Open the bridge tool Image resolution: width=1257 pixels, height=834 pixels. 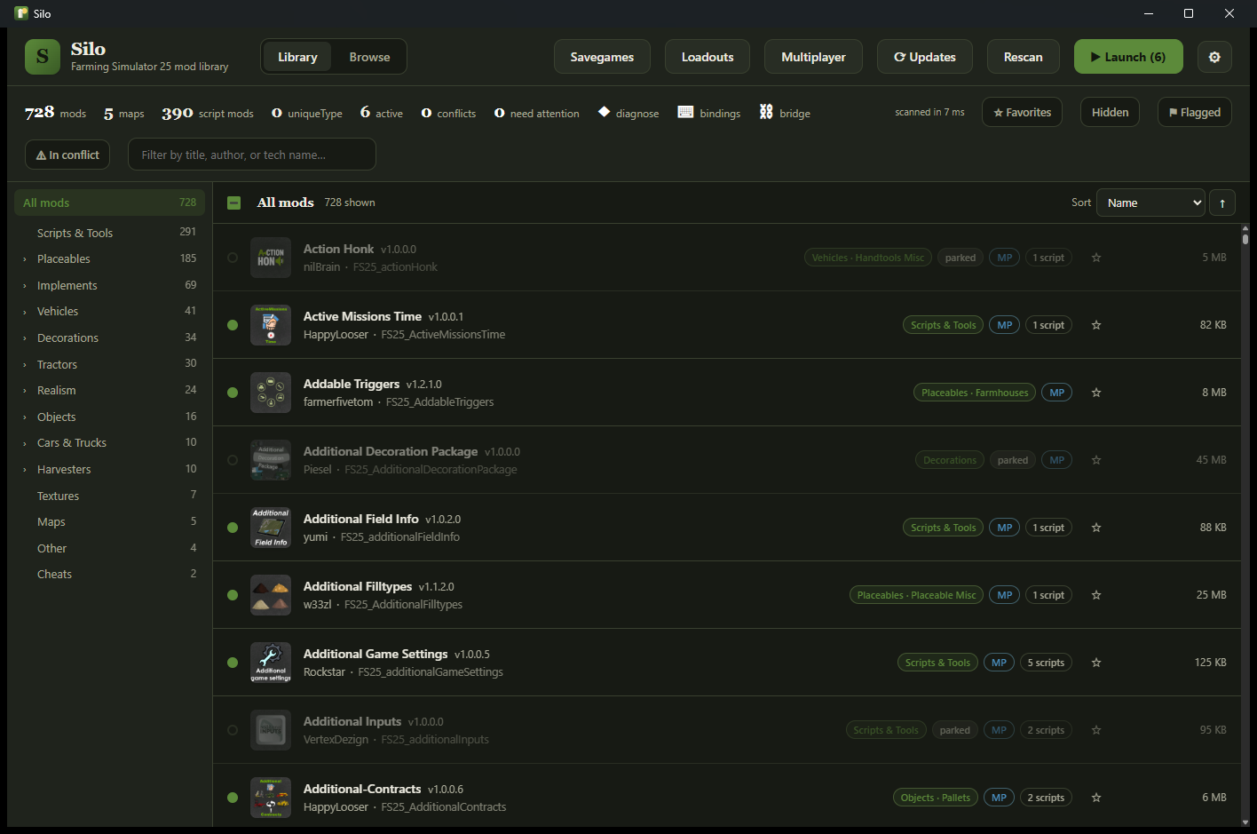(x=785, y=113)
